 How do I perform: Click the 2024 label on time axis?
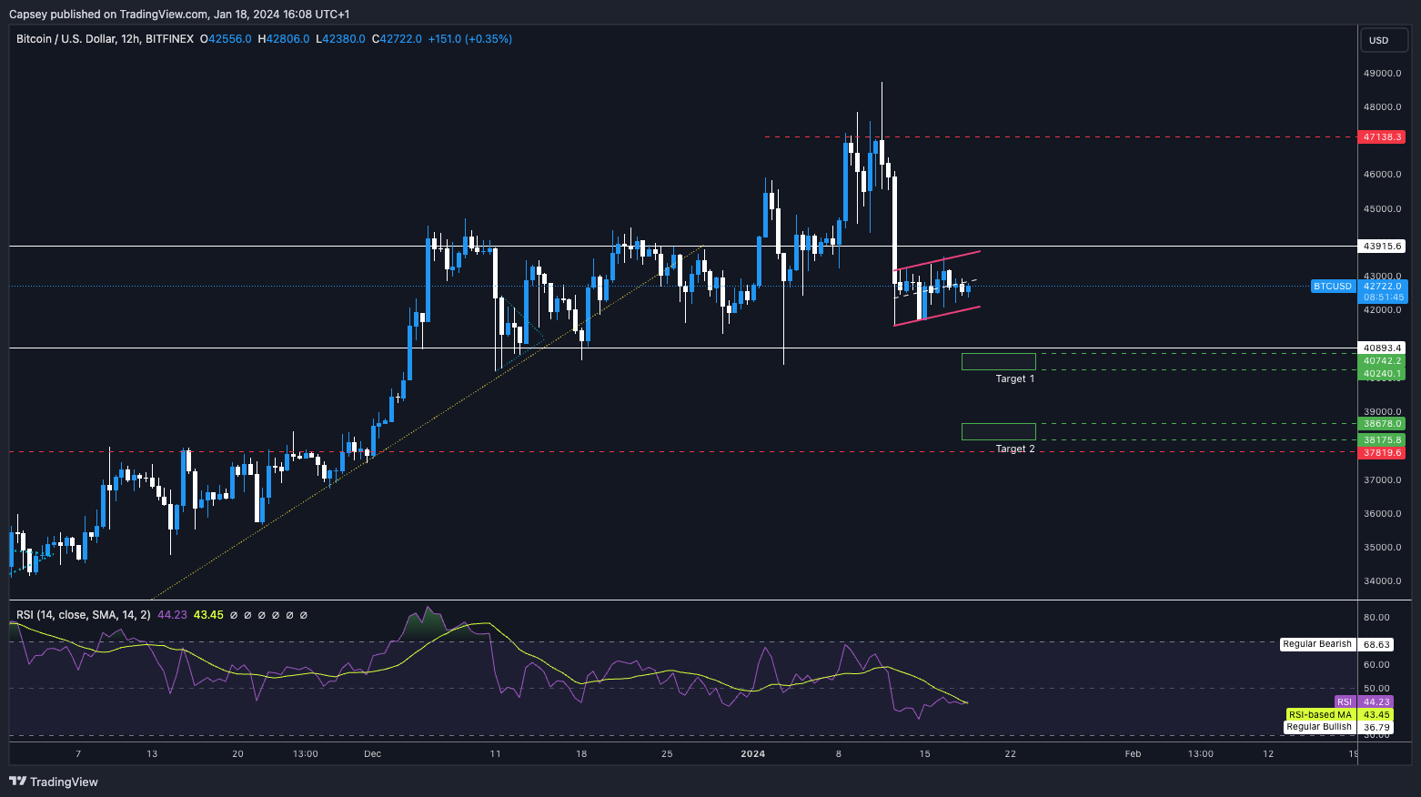(753, 753)
